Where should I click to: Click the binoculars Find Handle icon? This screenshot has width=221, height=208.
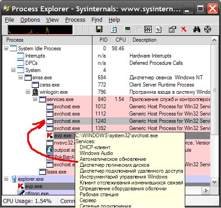197,29
